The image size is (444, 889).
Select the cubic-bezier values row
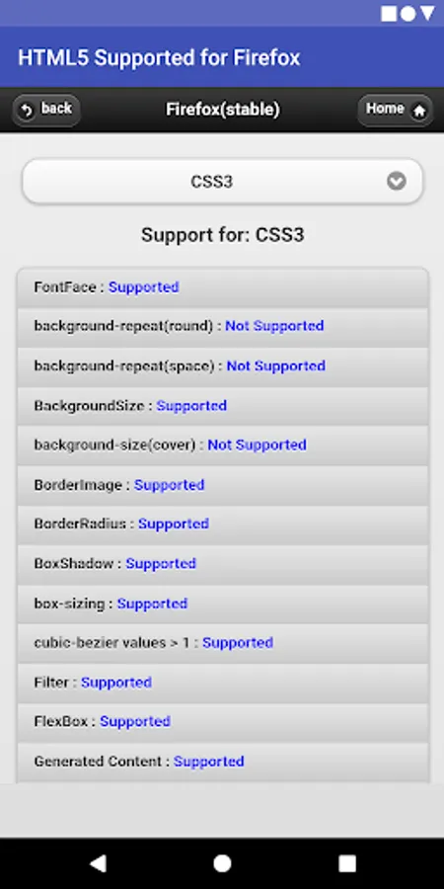[223, 643]
